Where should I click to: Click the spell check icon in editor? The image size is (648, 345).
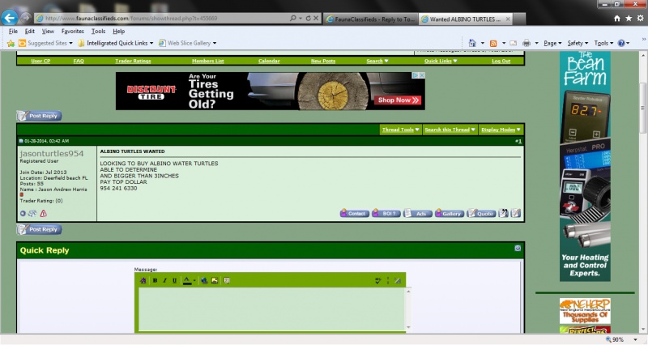[x=377, y=280]
